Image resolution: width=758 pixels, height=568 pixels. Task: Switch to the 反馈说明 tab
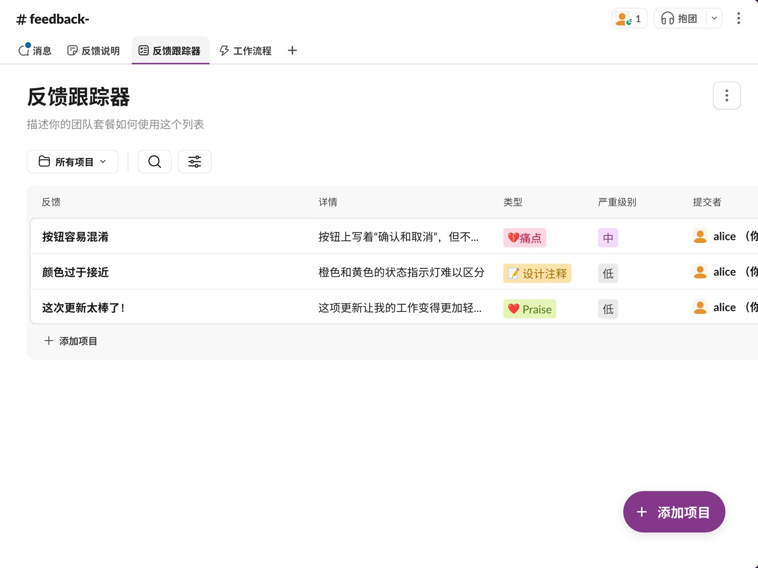tap(93, 50)
